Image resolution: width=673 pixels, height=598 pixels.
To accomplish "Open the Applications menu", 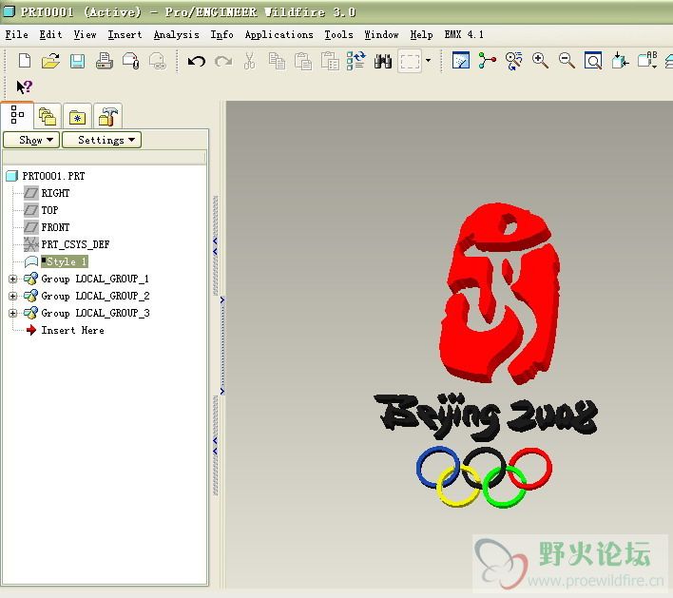I will coord(279,35).
